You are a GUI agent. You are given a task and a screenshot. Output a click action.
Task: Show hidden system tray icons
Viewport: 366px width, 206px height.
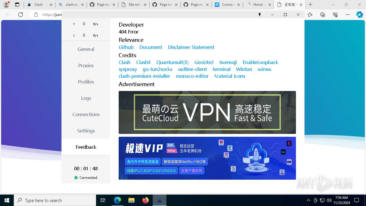308,200
